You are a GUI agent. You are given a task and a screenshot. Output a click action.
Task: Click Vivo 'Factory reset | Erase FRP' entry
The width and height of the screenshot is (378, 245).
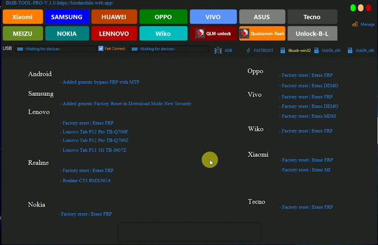[306, 97]
